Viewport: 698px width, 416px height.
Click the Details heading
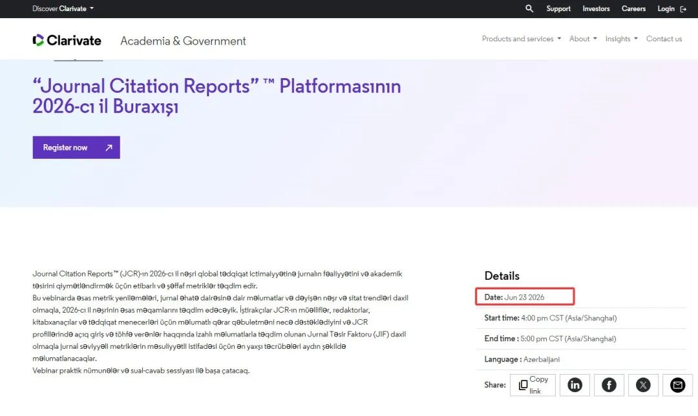502,276
